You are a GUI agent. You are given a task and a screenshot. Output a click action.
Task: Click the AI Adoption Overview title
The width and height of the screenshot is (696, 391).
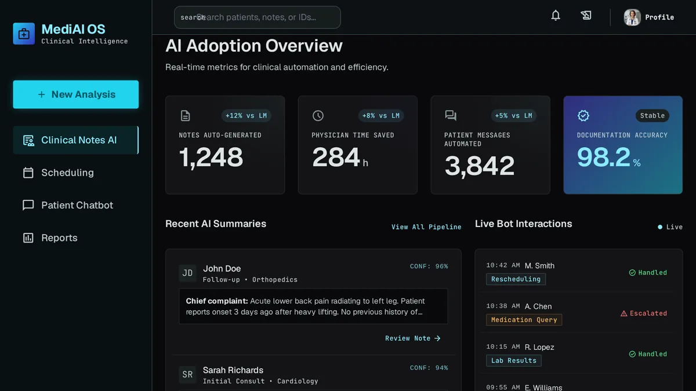(x=254, y=46)
